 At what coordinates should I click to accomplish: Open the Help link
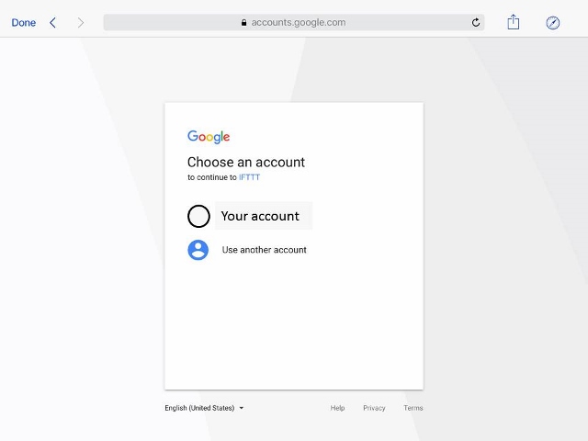[337, 408]
